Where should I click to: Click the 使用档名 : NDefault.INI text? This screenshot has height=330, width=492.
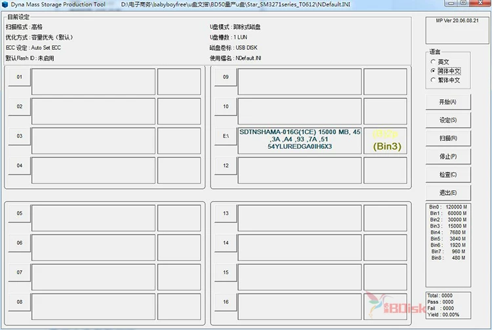coord(236,58)
